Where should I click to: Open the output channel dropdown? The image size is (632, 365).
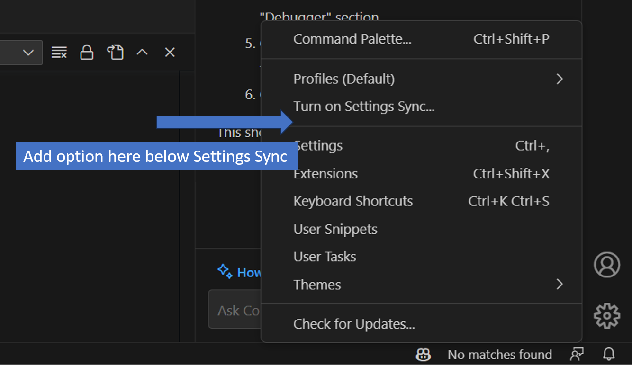click(x=21, y=52)
